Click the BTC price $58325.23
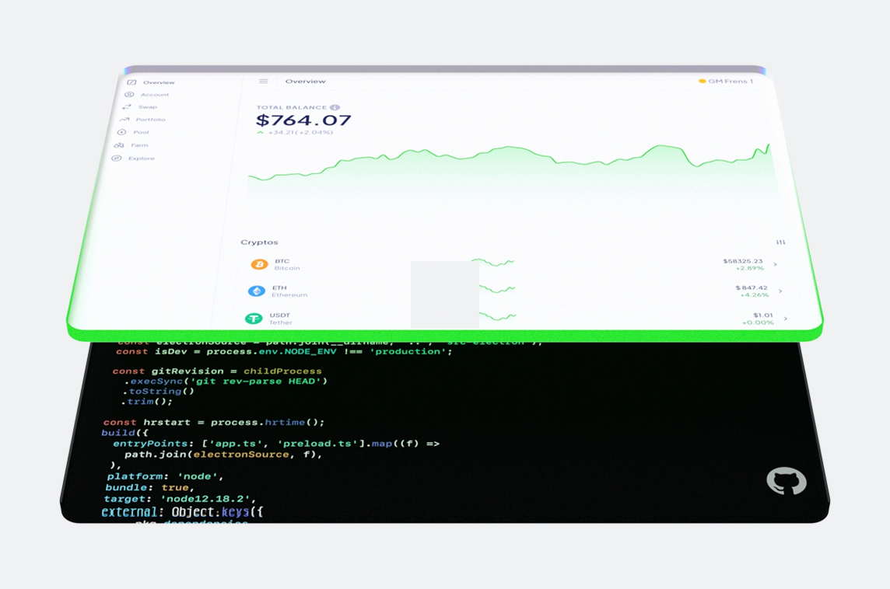890x589 pixels. tap(743, 261)
